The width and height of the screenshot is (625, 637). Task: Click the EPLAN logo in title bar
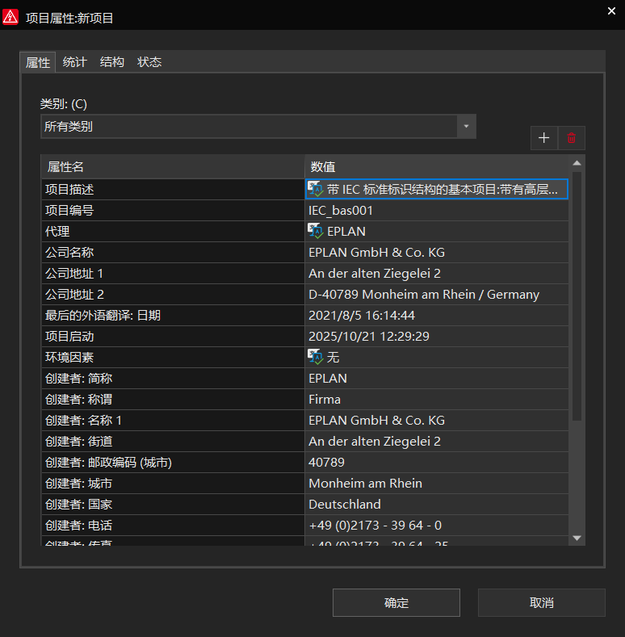10,17
